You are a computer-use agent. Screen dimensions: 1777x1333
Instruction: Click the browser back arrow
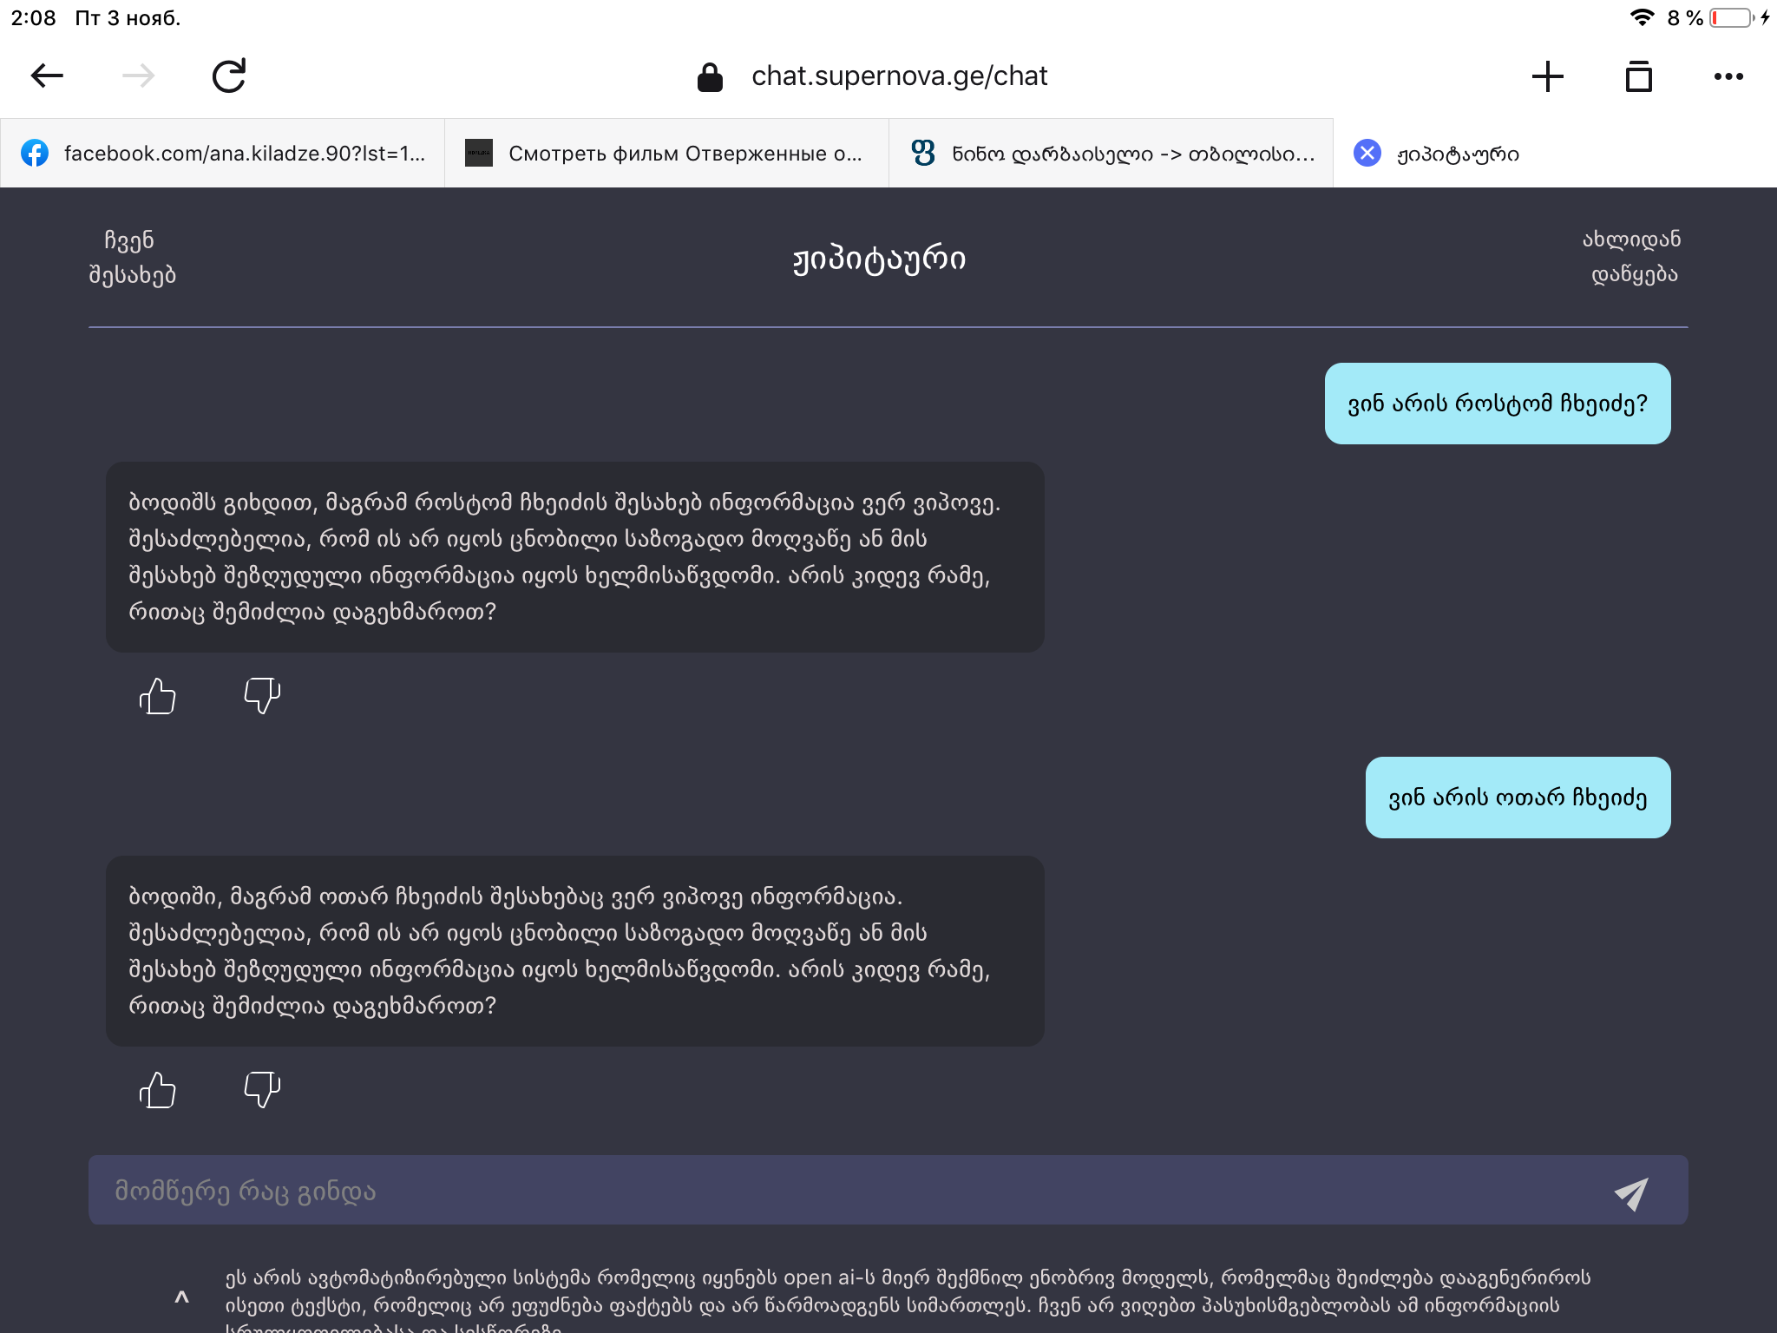point(47,76)
